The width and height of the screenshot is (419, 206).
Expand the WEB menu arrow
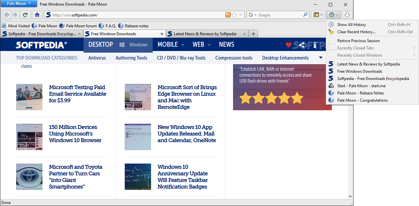[209, 45]
